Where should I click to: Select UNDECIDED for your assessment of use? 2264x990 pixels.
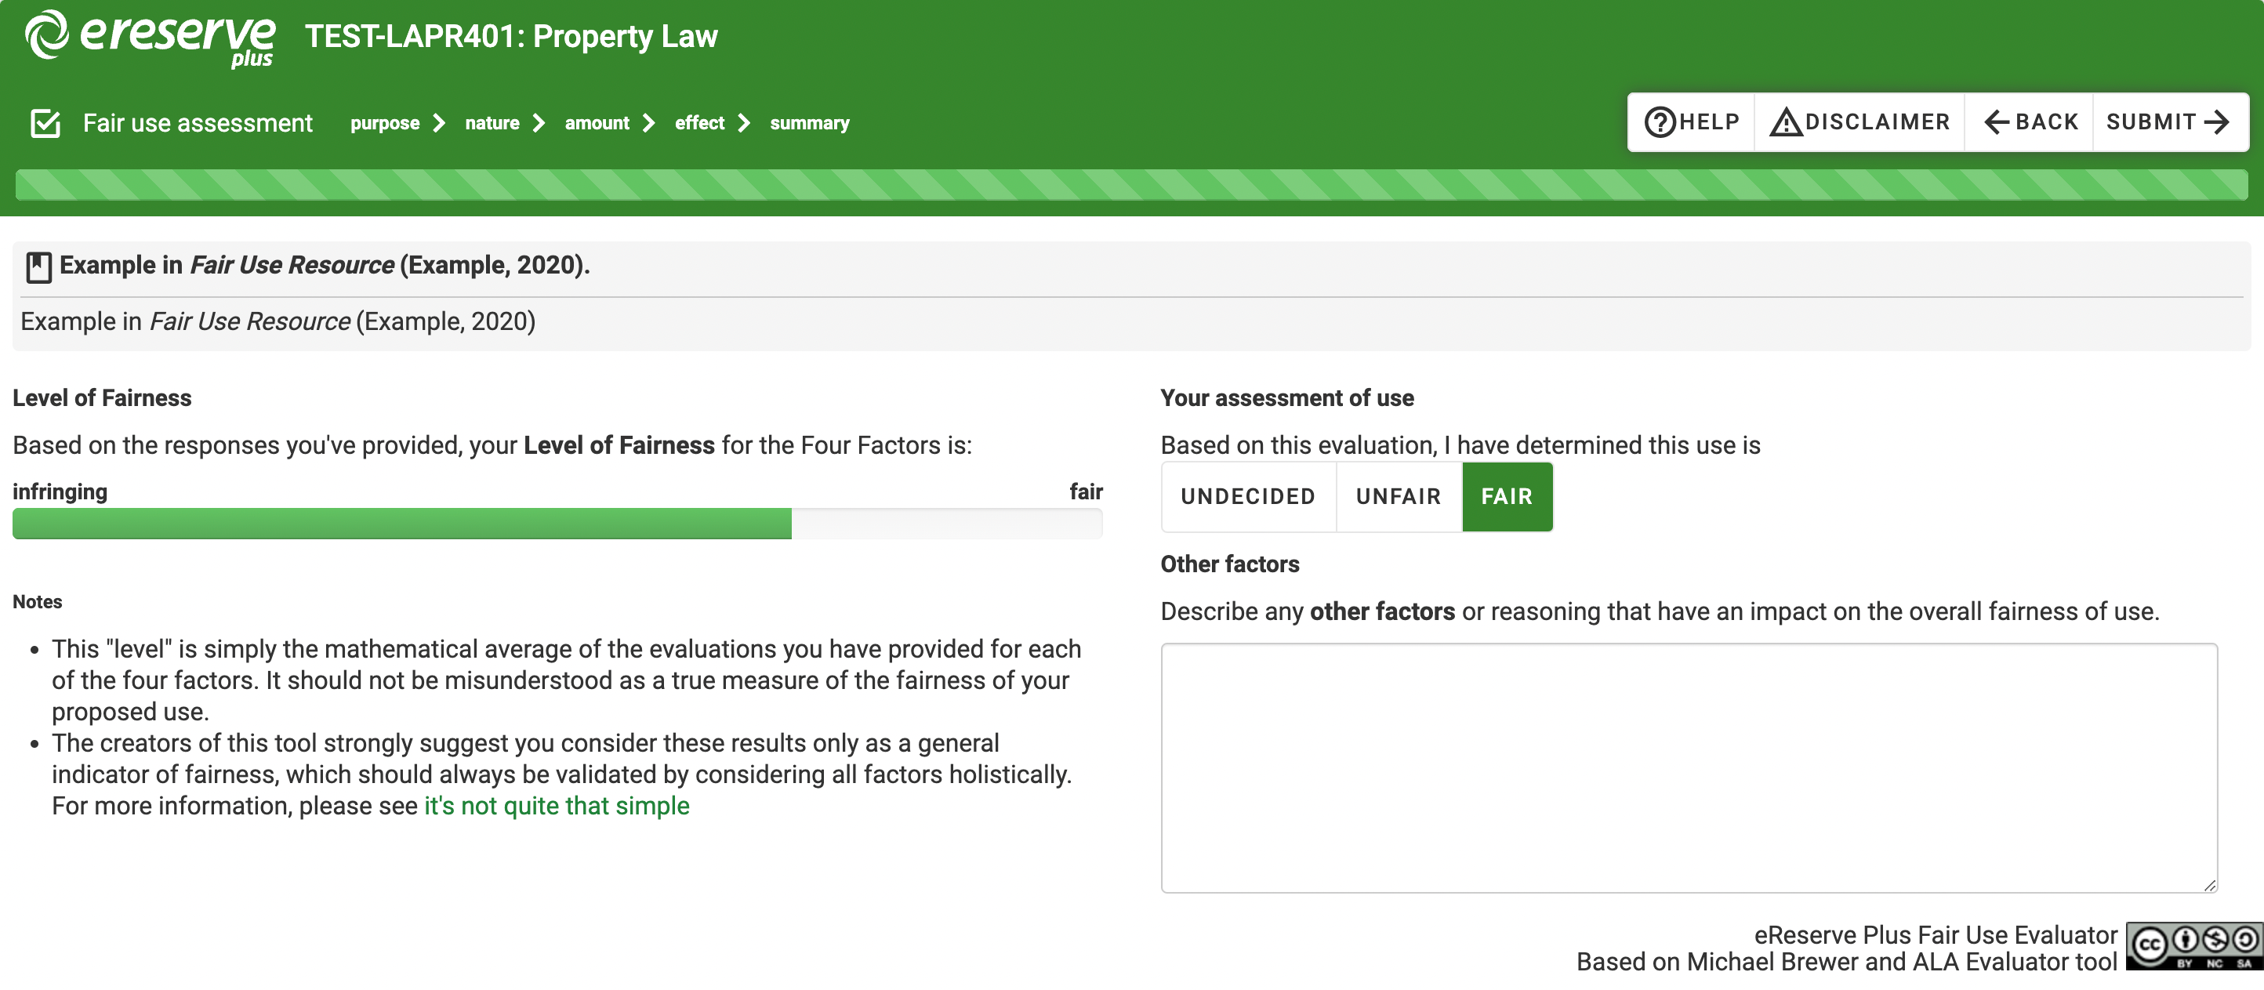coord(1248,496)
